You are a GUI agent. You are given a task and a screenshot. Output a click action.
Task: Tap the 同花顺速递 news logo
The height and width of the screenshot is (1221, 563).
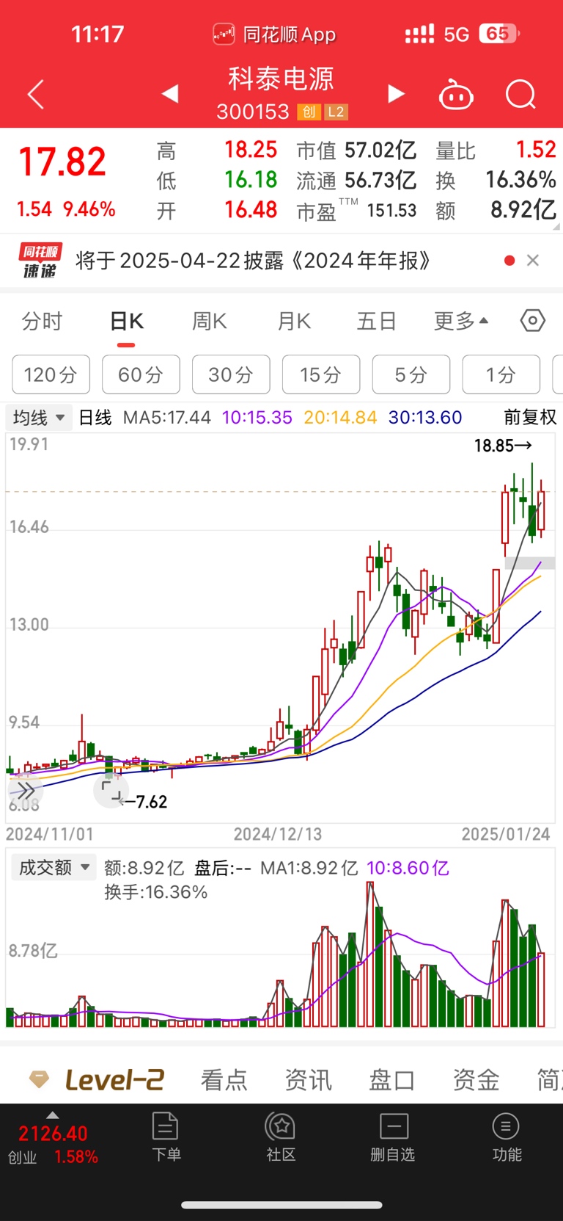pyautogui.click(x=40, y=261)
